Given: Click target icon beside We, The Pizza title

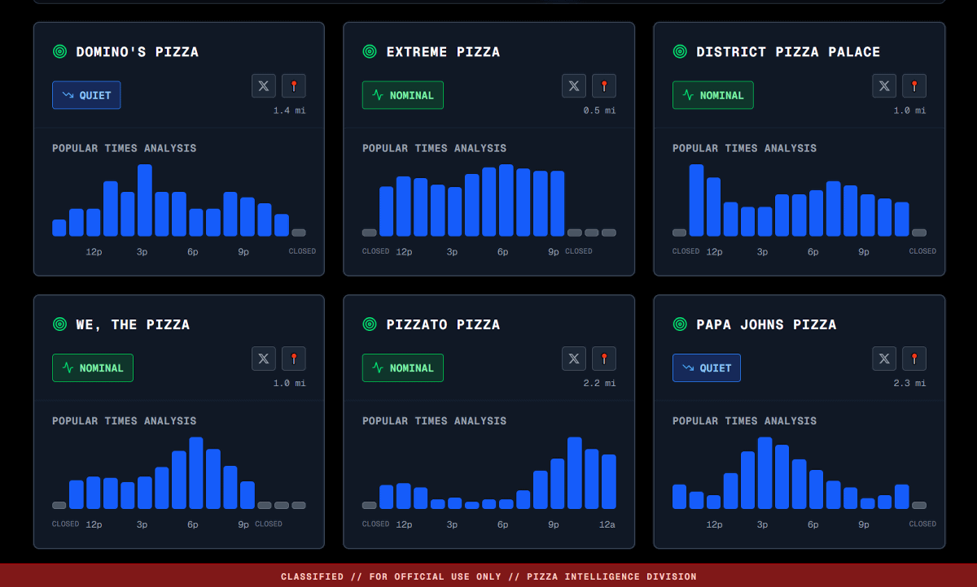Looking at the screenshot, I should click(59, 324).
